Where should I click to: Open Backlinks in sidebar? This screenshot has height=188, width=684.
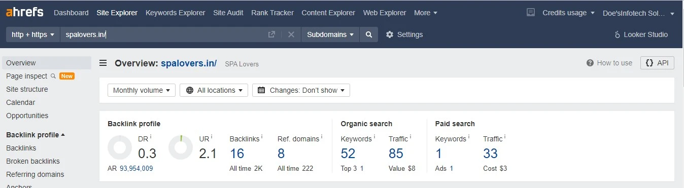click(x=21, y=148)
